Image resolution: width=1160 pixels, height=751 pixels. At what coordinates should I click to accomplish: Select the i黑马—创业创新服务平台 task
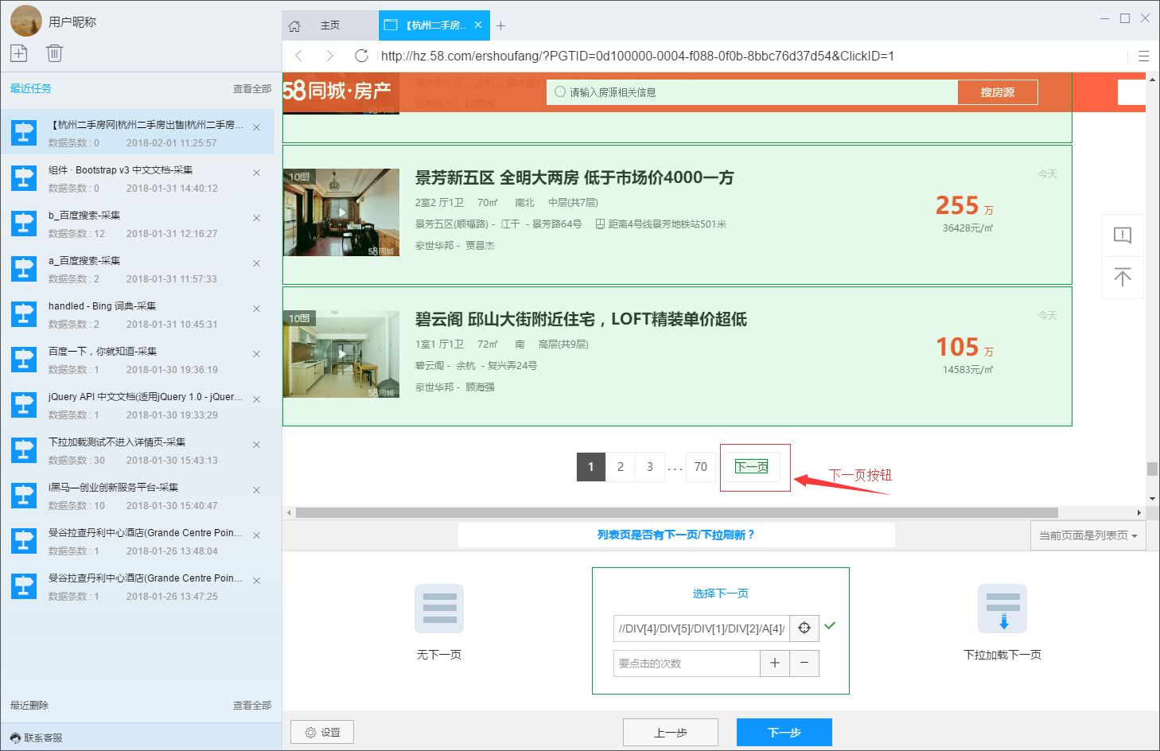click(x=138, y=496)
